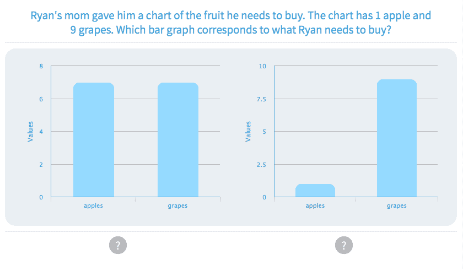Click the "grapes" axis label in the right chart

[397, 205]
